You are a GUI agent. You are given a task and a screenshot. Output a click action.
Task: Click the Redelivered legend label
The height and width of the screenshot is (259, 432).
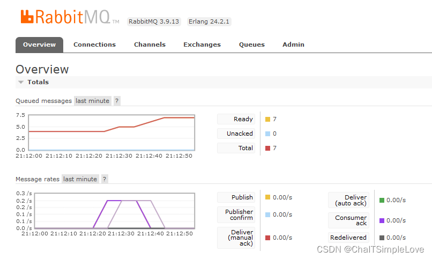(348, 238)
